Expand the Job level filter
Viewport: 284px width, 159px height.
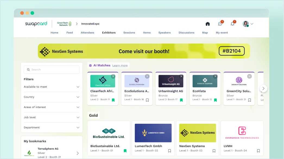click(52, 117)
